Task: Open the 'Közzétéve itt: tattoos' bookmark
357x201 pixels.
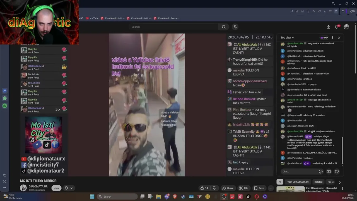Action: tap(139, 18)
